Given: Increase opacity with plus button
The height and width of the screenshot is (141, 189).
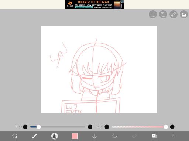Looking at the screenshot, I should point(172,127).
